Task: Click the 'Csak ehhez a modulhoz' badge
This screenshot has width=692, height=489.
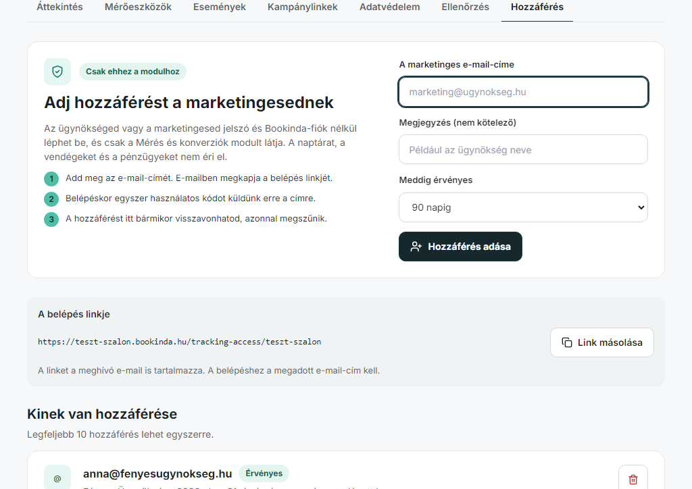Action: (132, 72)
